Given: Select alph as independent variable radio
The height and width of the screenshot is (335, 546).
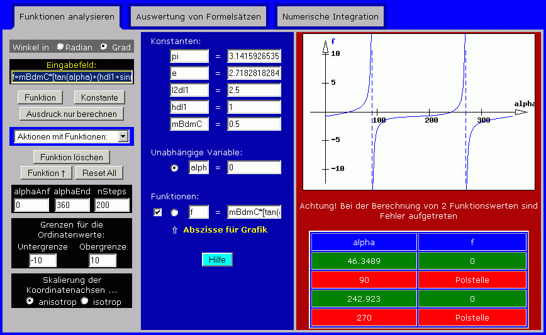Looking at the screenshot, I should [174, 168].
